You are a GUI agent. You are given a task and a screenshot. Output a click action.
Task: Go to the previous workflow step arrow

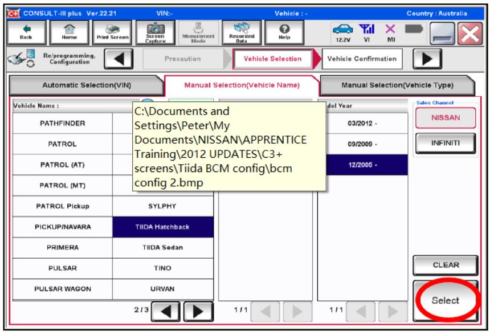coord(119,59)
